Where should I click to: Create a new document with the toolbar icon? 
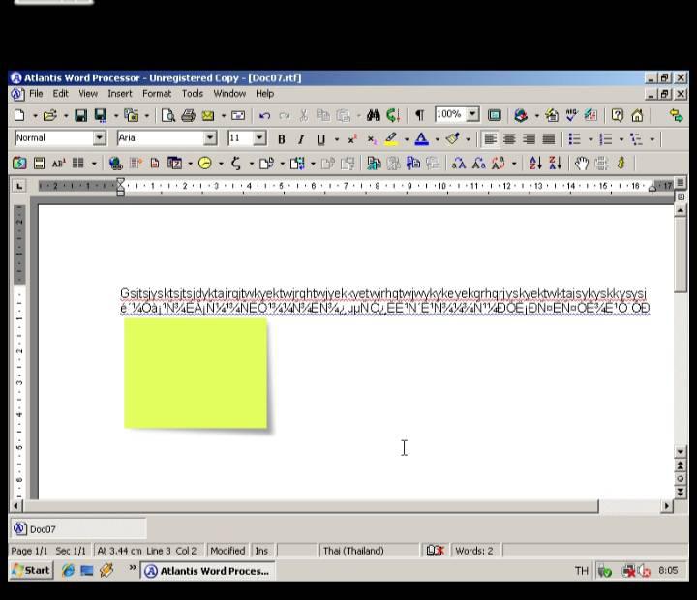[x=19, y=115]
